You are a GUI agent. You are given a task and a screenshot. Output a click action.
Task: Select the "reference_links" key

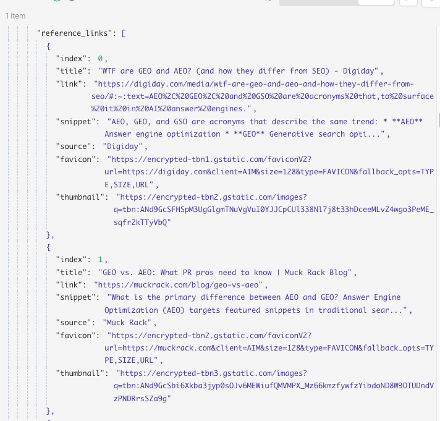[75, 33]
